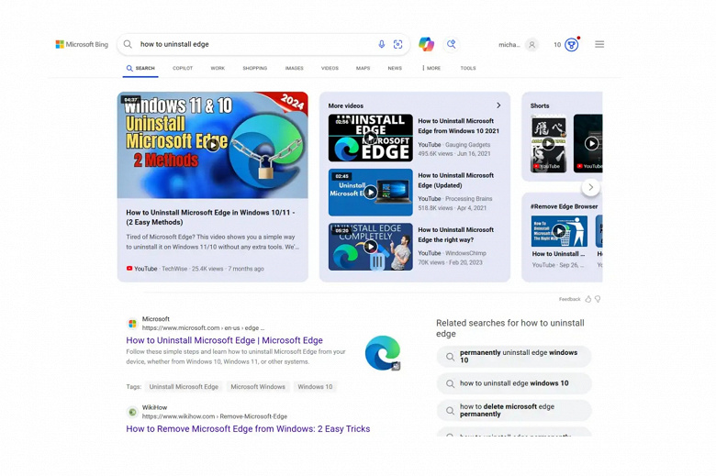This screenshot has width=716, height=476.
Task: Play the Gauging Gadgets uninstall Edge video
Action: 370,138
